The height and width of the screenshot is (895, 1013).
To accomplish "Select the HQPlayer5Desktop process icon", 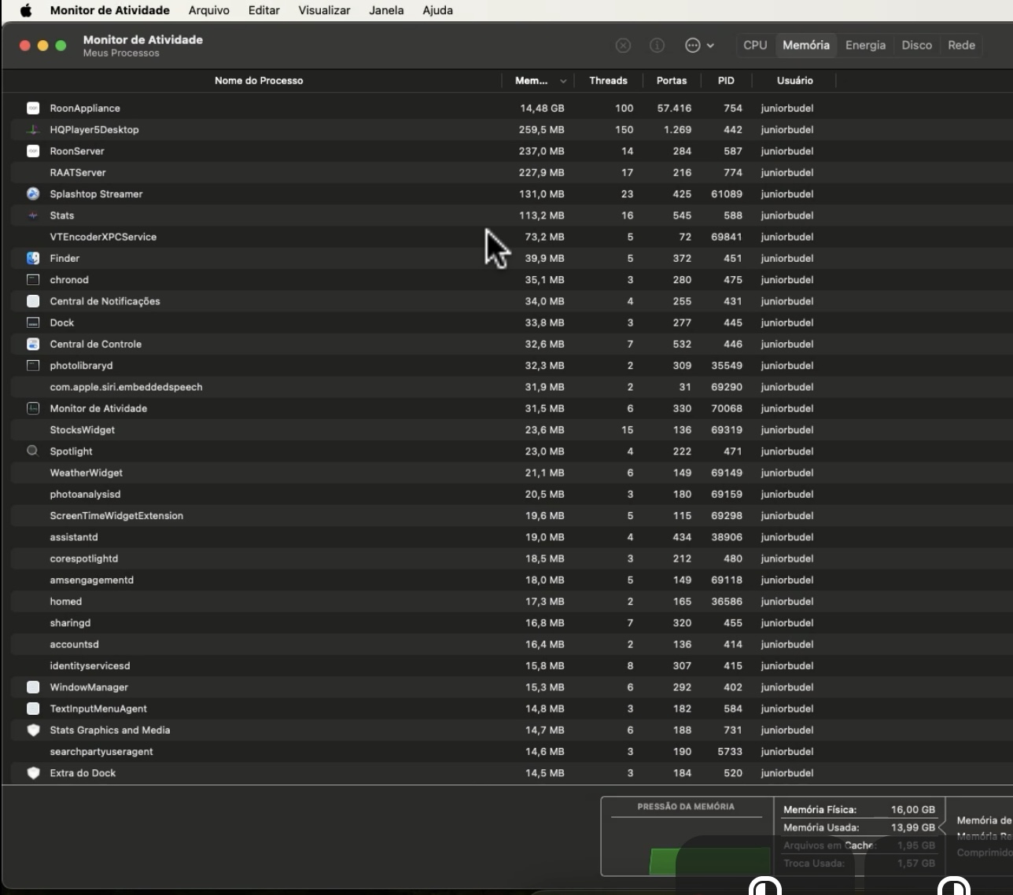I will (33, 130).
